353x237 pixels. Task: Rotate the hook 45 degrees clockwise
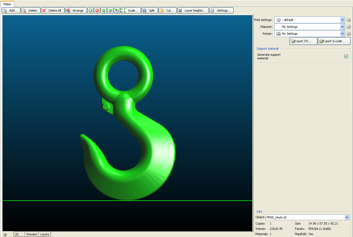point(110,10)
